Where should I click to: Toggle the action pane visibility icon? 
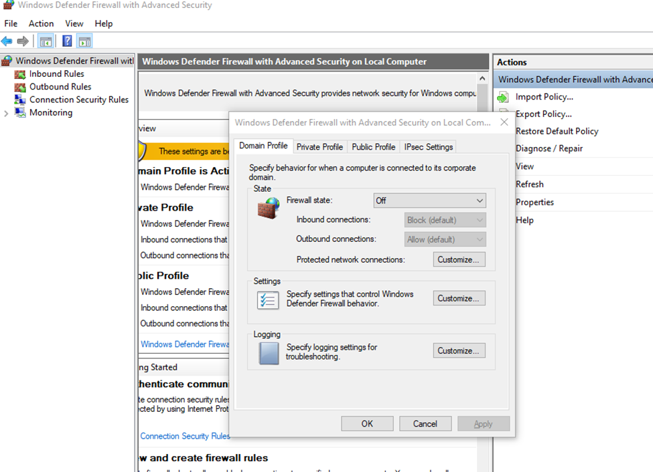pos(84,40)
